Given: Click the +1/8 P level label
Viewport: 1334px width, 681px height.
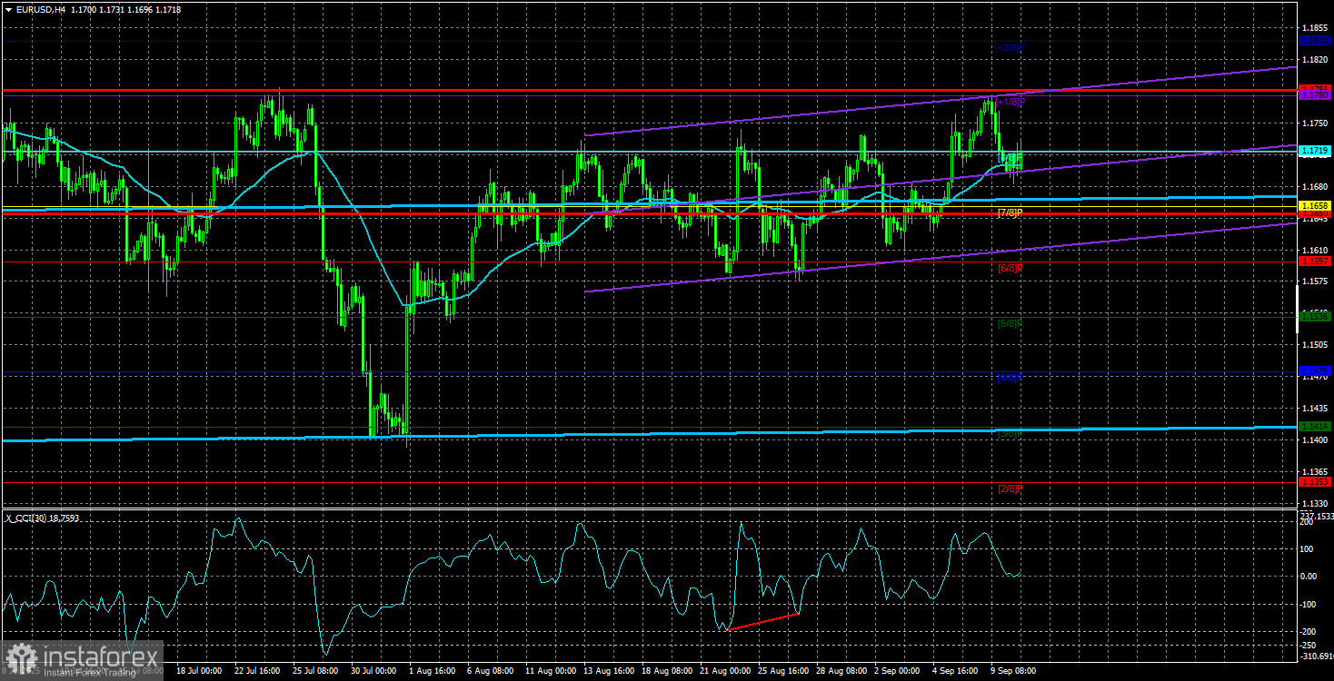Looking at the screenshot, I should [x=1010, y=103].
